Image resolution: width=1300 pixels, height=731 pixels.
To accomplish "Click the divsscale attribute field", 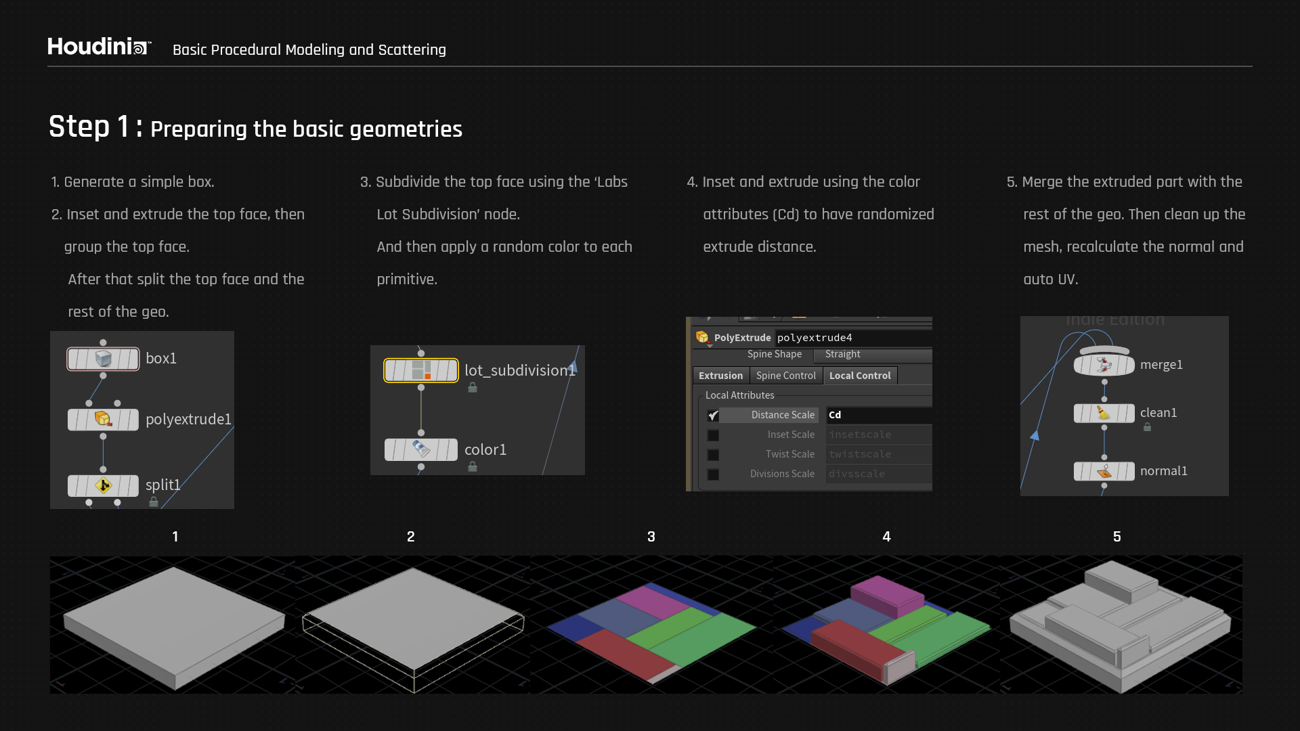I will click(879, 474).
